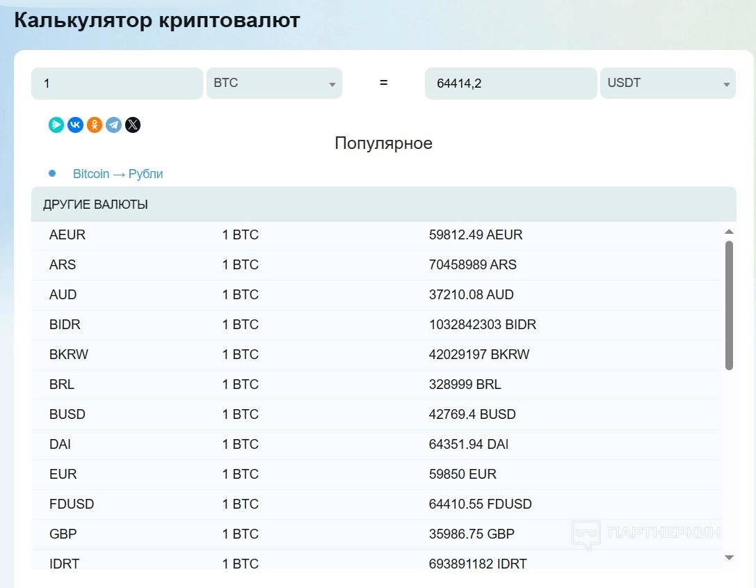Click the value 35986.75 GBP
This screenshot has width=756, height=588.
(472, 534)
